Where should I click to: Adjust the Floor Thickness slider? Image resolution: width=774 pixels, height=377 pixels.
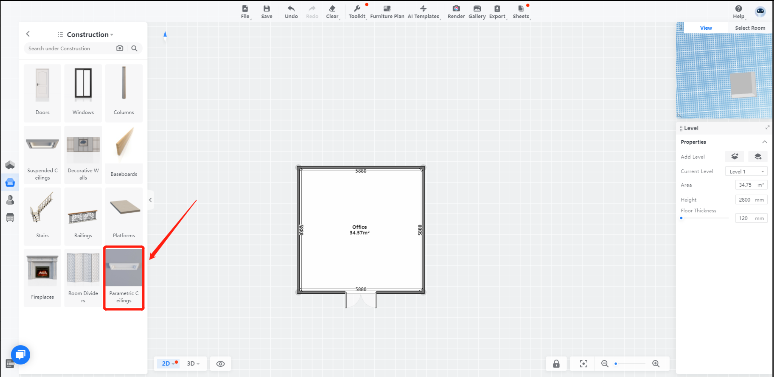pyautogui.click(x=705, y=218)
